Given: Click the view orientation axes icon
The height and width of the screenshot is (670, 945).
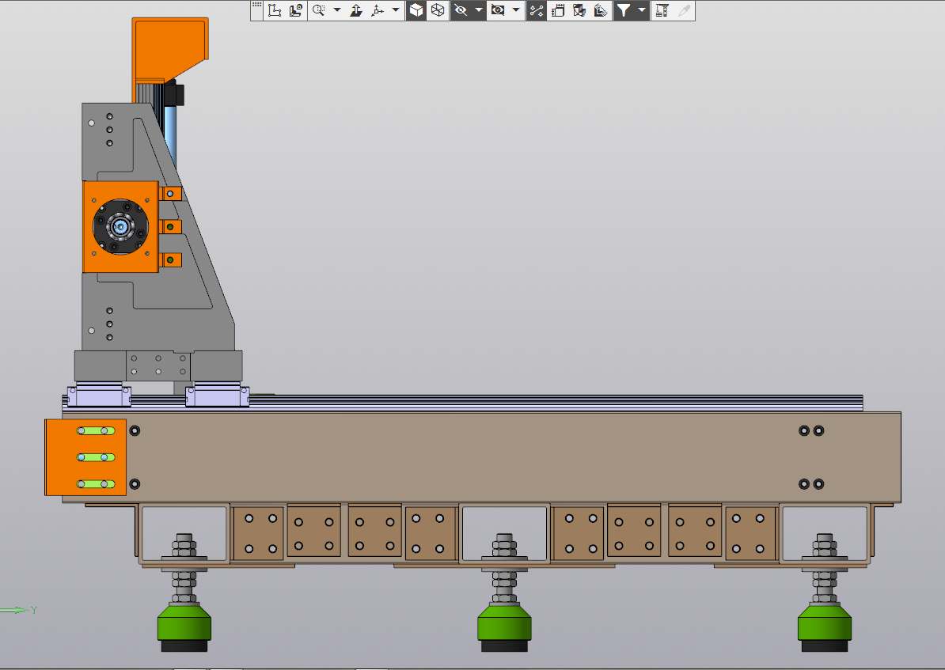Looking at the screenshot, I should 378,10.
